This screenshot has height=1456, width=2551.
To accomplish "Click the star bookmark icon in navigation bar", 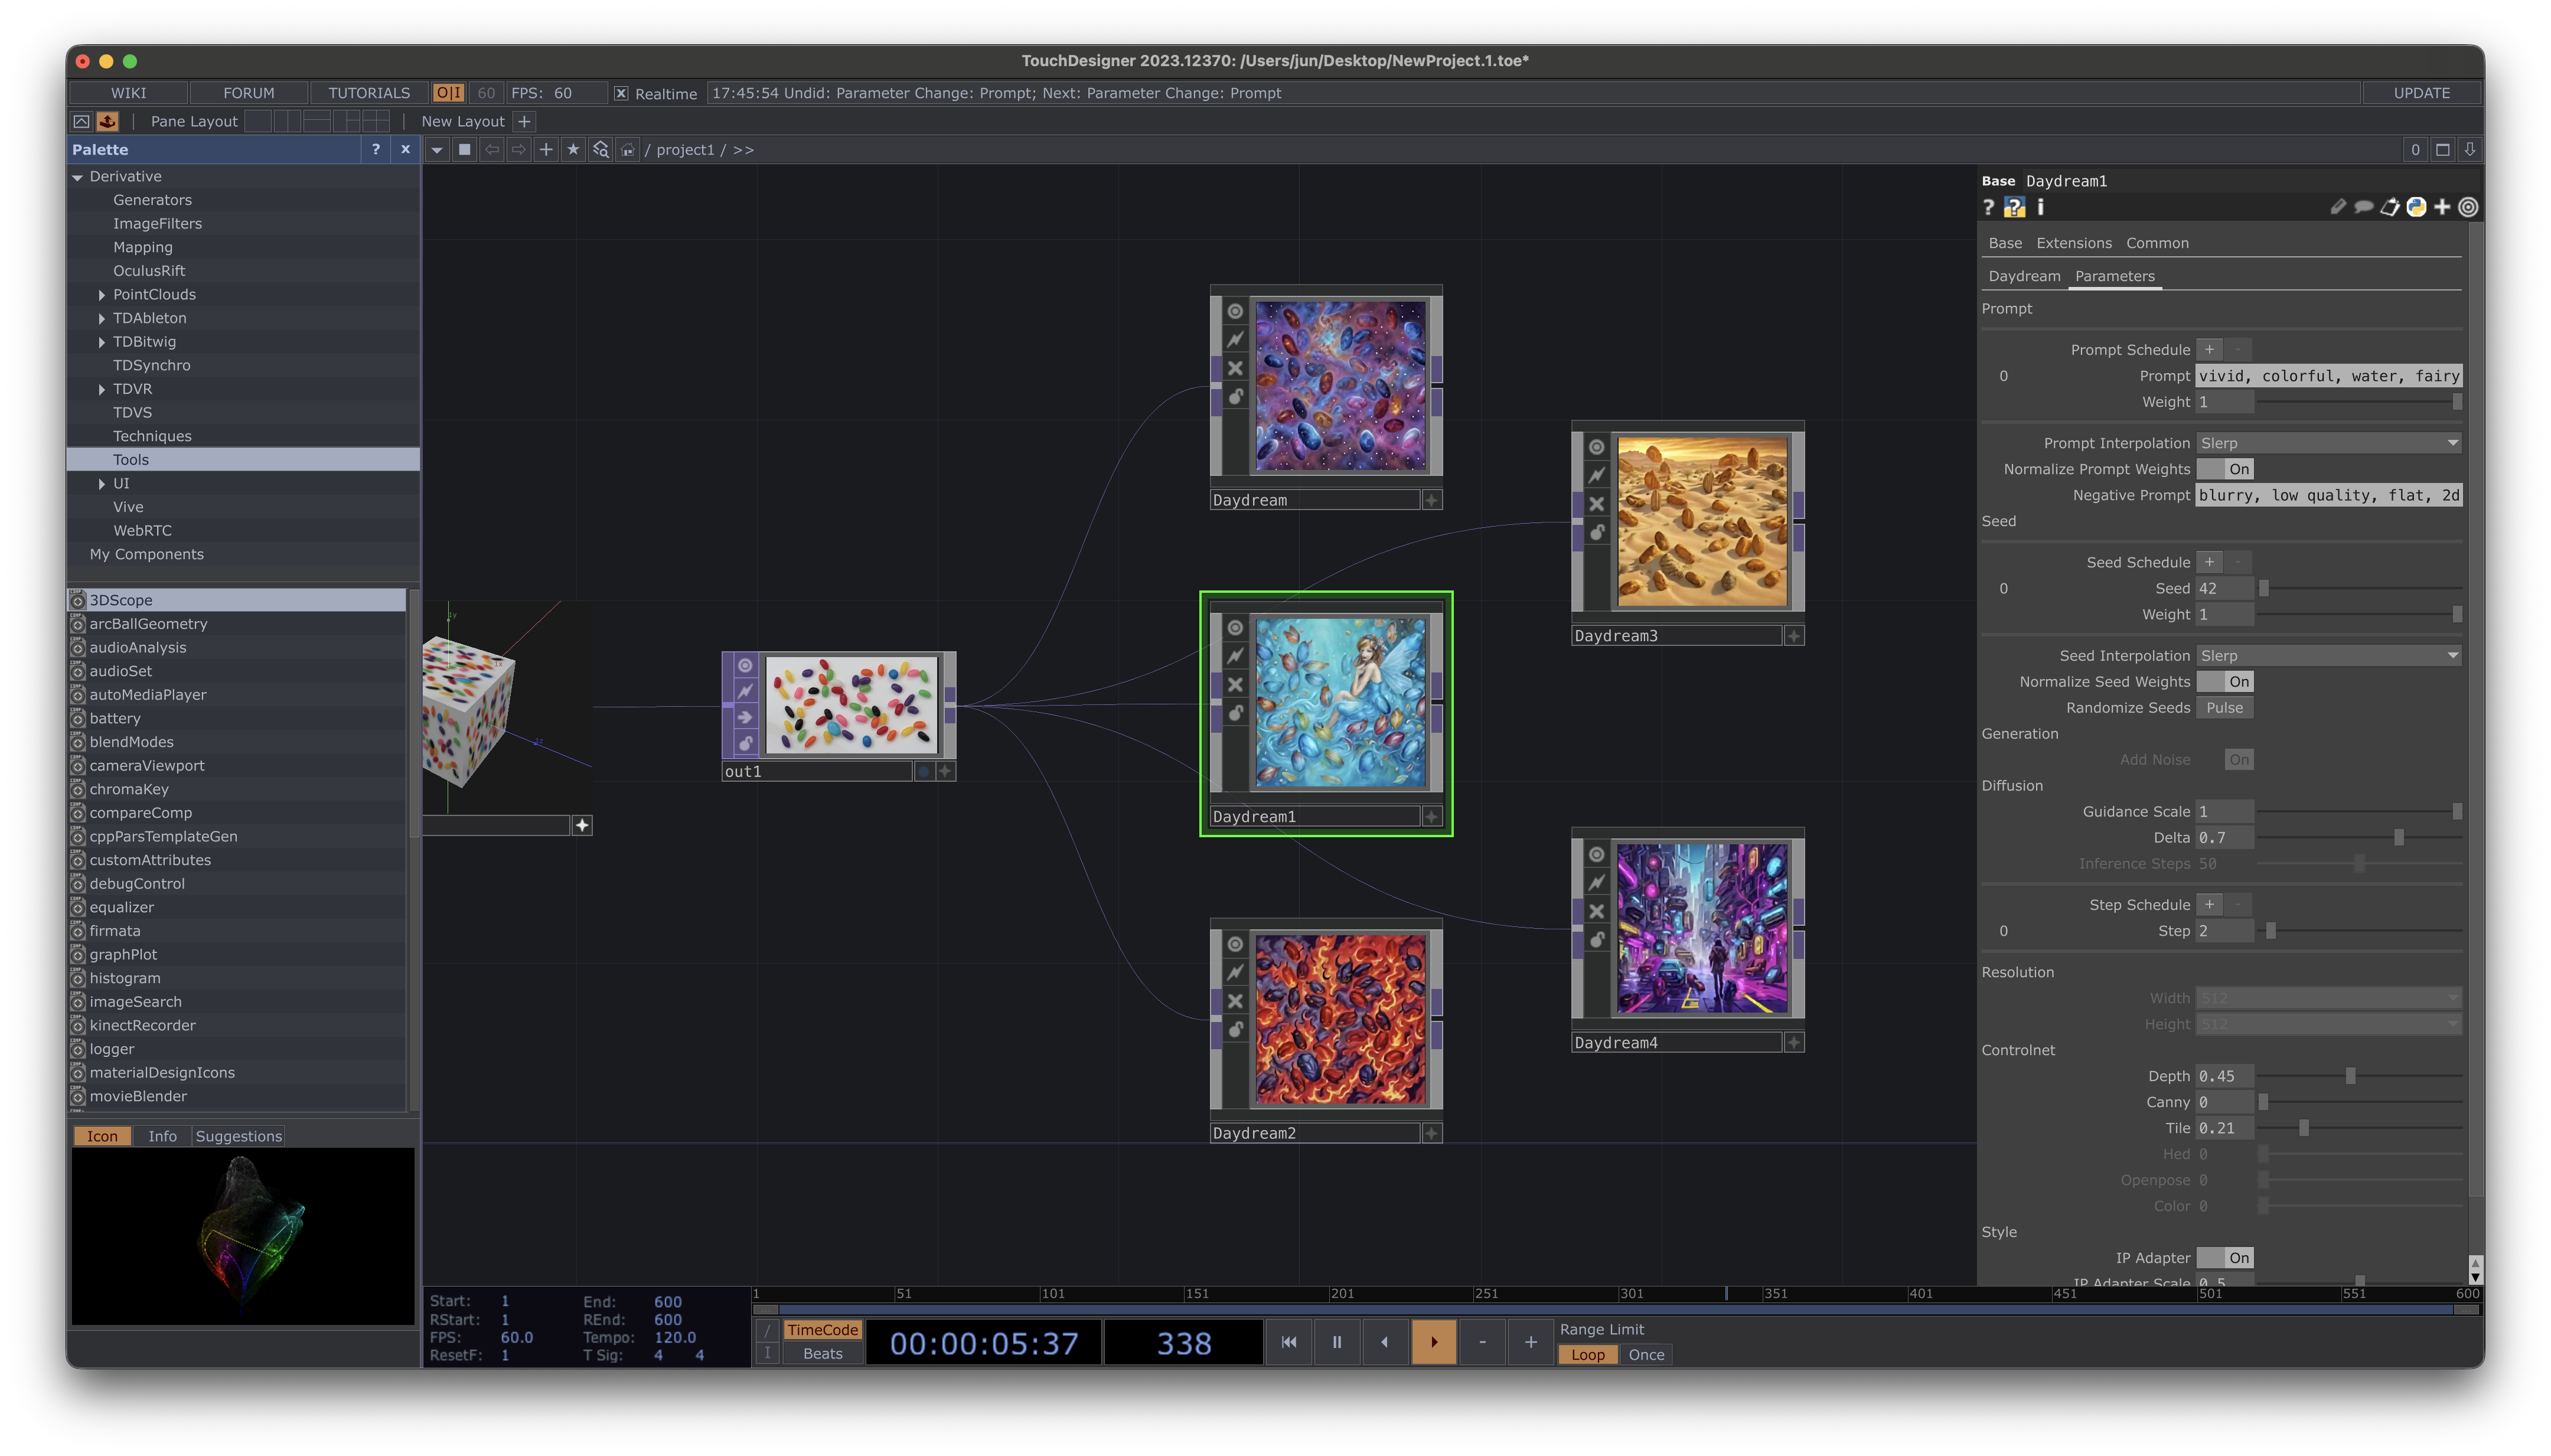I will [x=573, y=150].
